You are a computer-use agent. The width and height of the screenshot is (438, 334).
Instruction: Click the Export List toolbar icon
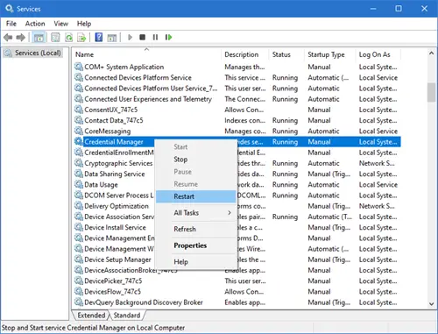click(81, 38)
